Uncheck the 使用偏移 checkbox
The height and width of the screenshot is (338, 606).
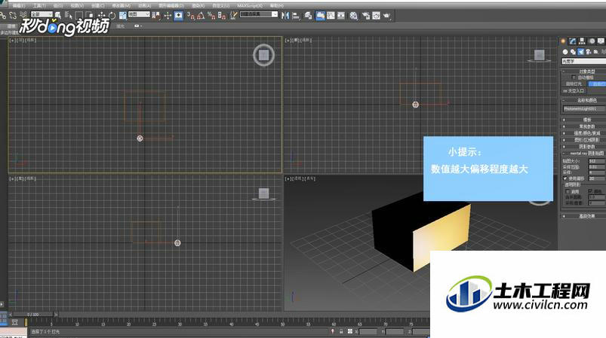(565, 179)
